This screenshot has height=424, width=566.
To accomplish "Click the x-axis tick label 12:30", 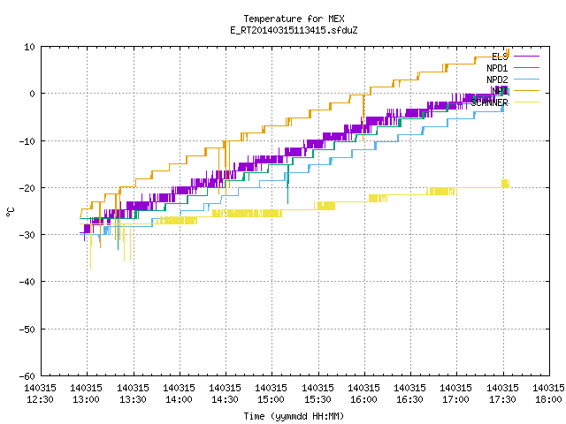I will 40,399.
